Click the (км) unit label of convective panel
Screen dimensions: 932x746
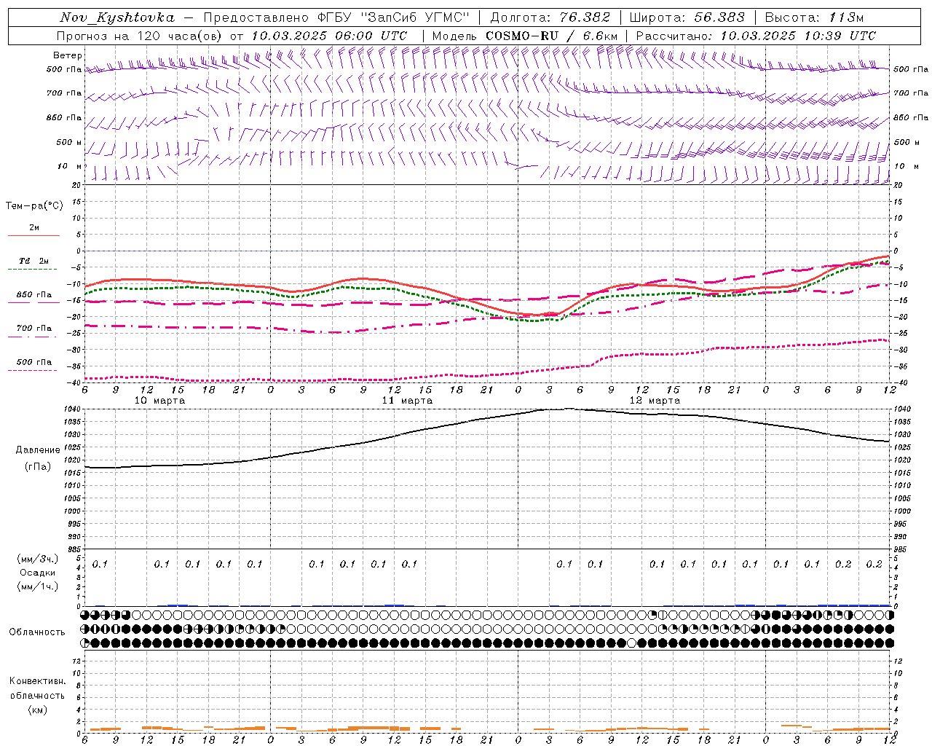point(38,710)
